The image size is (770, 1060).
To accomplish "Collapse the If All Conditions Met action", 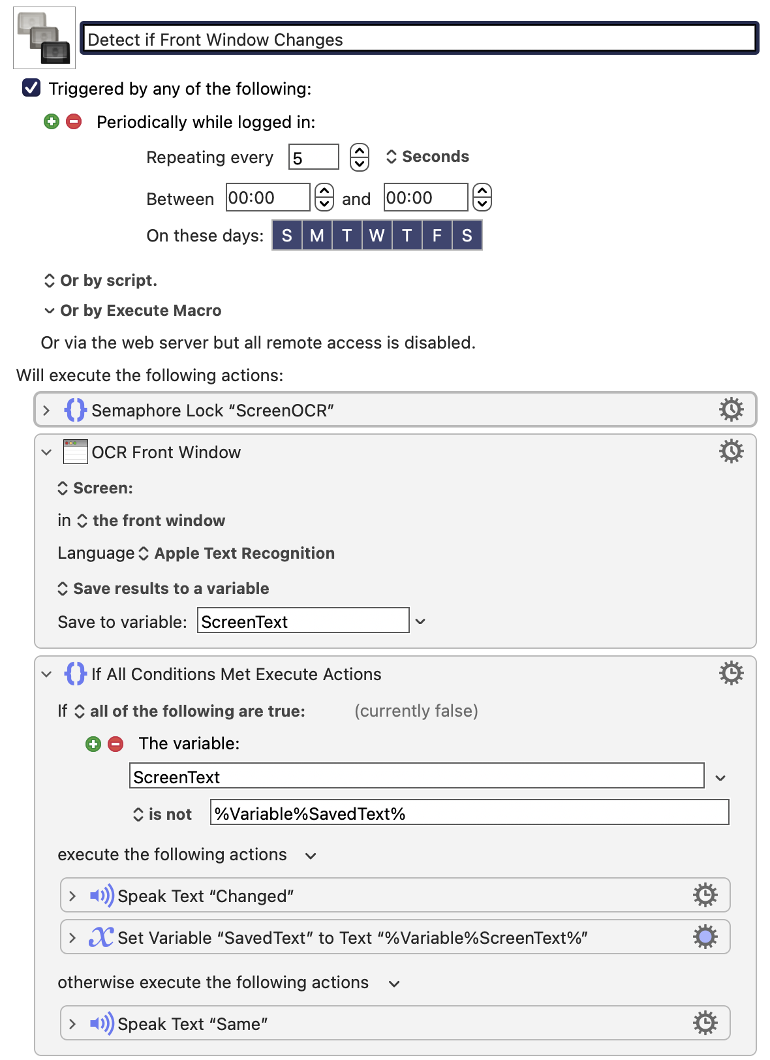I will point(46,674).
